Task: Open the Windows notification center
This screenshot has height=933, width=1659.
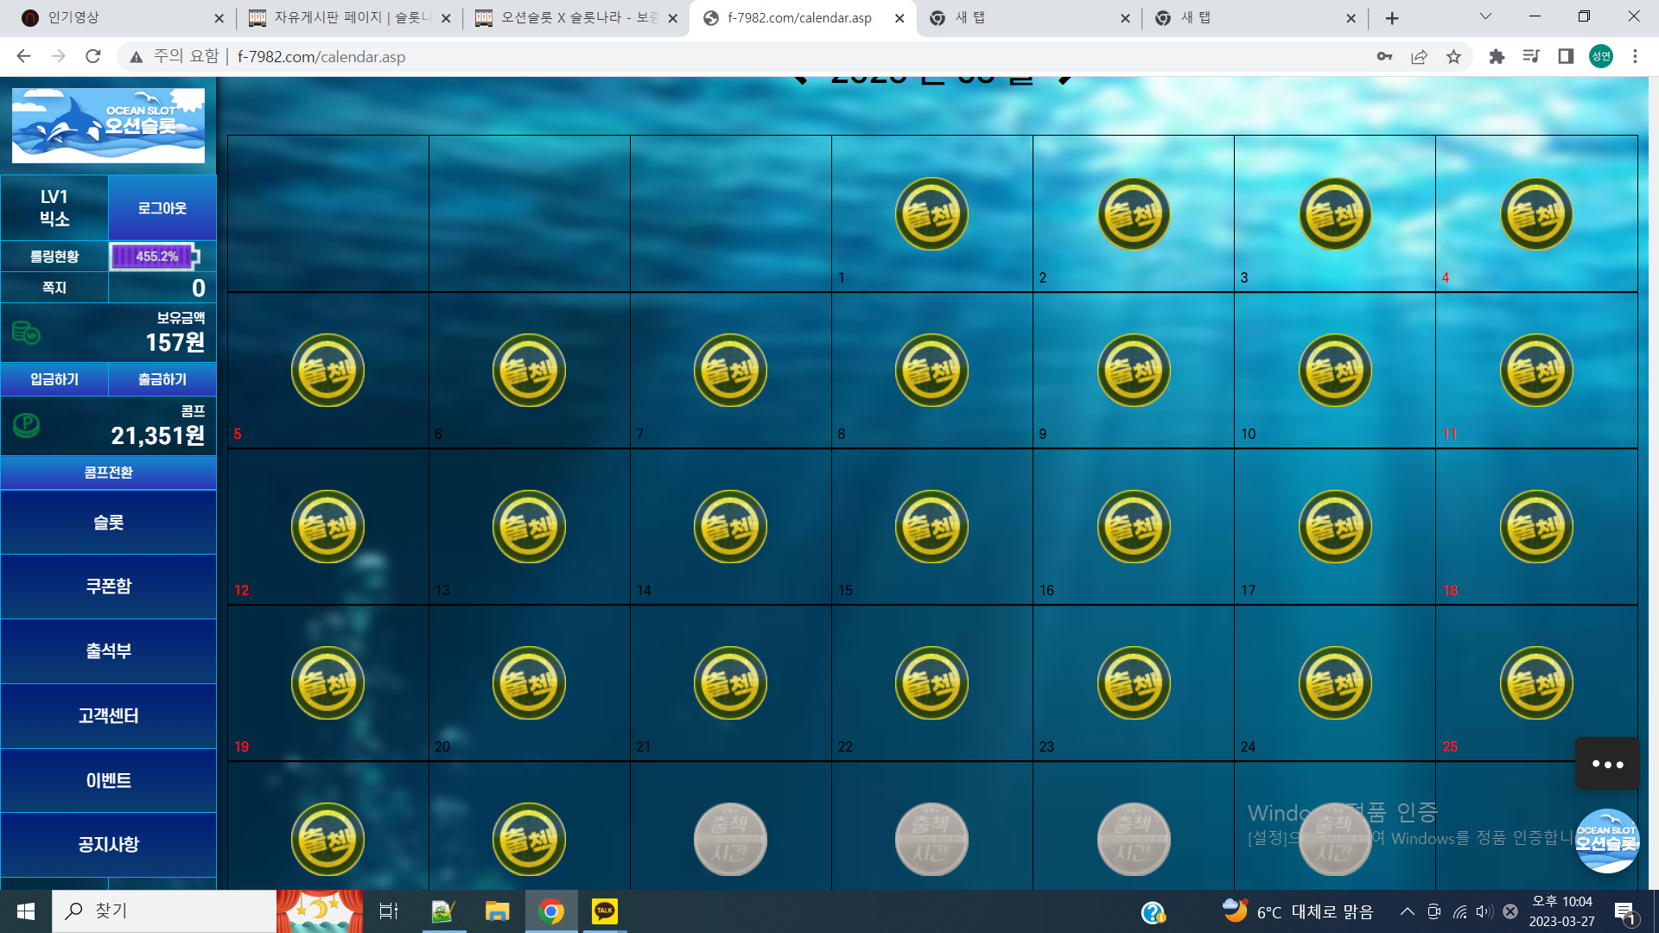Action: tap(1624, 912)
